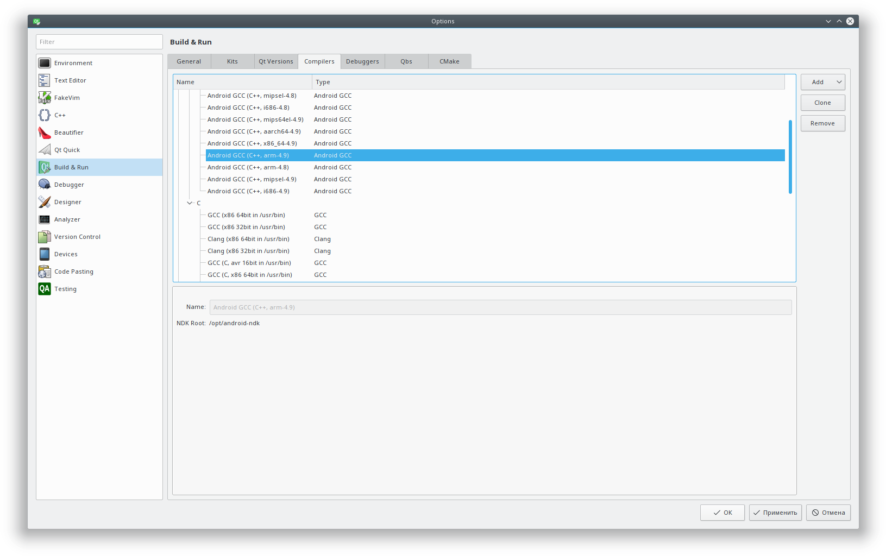
Task: Click the C++ settings icon
Action: coord(44,115)
